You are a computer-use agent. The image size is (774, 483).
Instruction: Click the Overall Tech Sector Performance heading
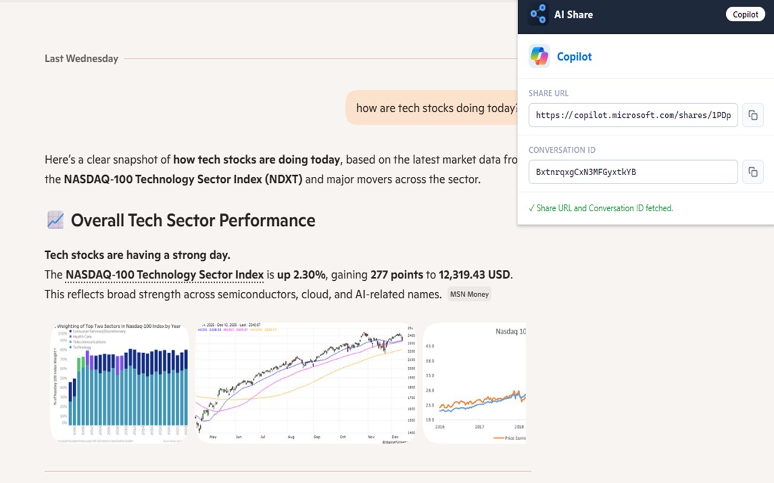point(193,220)
